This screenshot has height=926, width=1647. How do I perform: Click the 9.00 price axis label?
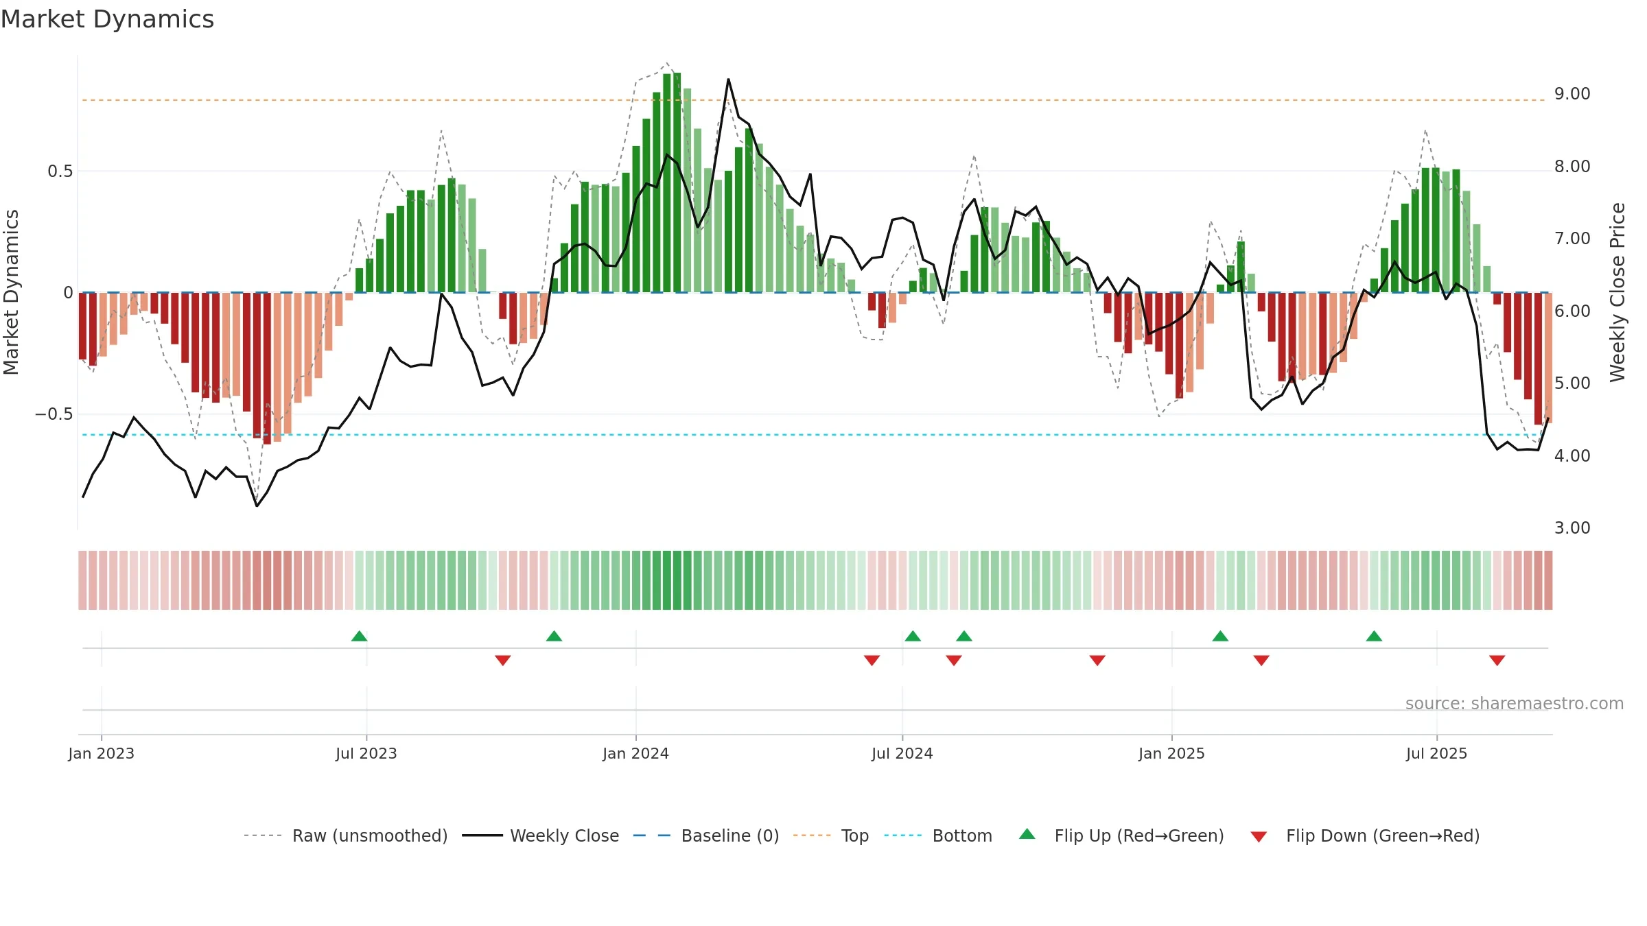pos(1572,94)
